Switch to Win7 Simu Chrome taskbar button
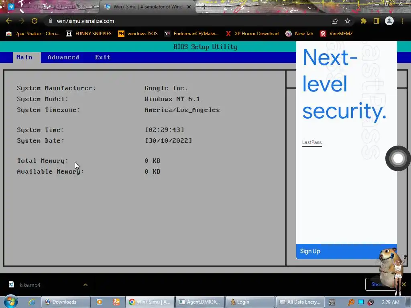Image resolution: width=411 pixels, height=308 pixels. (150, 302)
